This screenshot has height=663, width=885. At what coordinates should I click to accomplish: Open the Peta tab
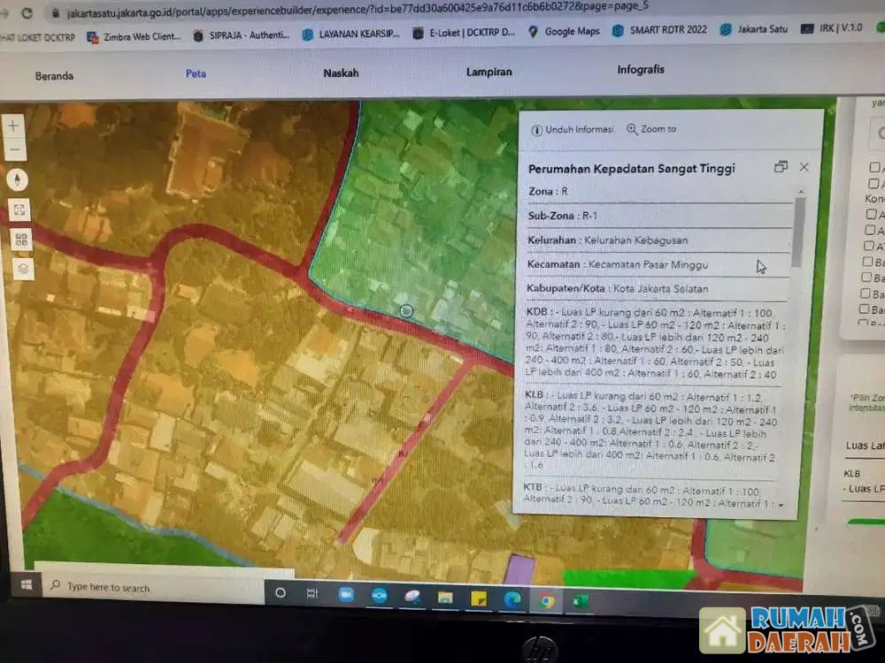point(196,73)
